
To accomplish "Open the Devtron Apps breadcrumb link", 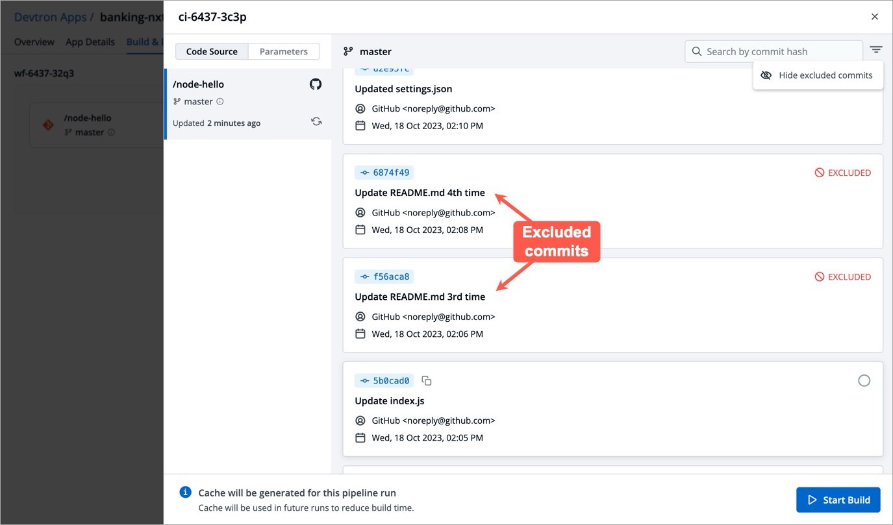I will (x=50, y=17).
